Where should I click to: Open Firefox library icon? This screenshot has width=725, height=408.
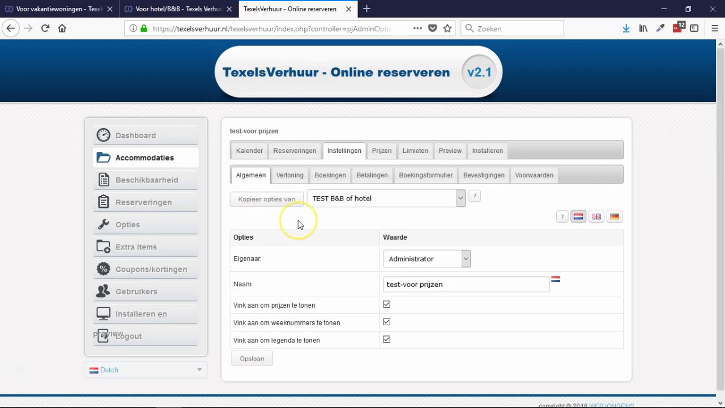643,28
